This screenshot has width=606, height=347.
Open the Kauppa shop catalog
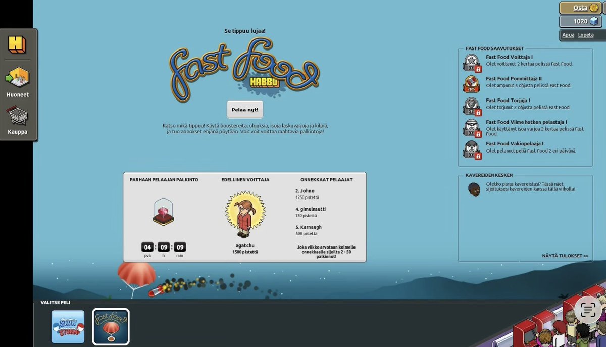click(x=18, y=120)
